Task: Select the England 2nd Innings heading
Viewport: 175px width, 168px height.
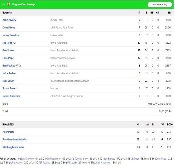Action: point(24,5)
